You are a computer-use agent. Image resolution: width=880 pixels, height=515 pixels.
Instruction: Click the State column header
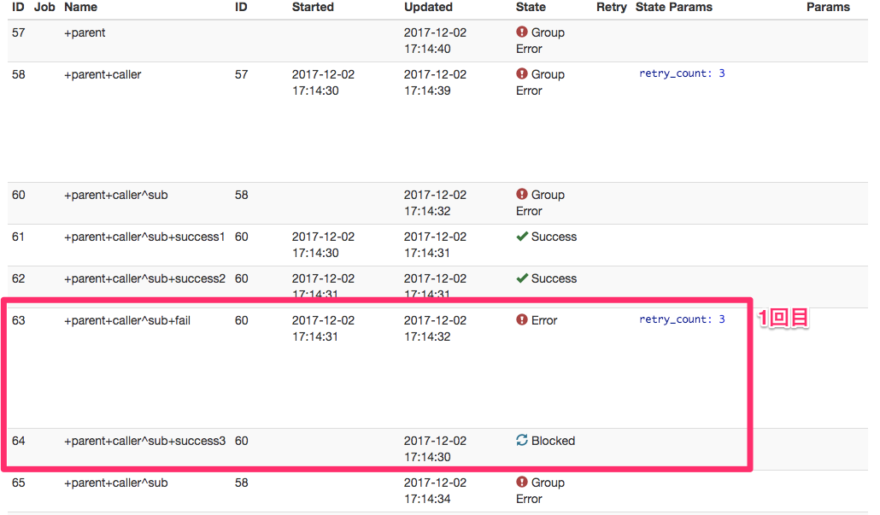point(531,7)
